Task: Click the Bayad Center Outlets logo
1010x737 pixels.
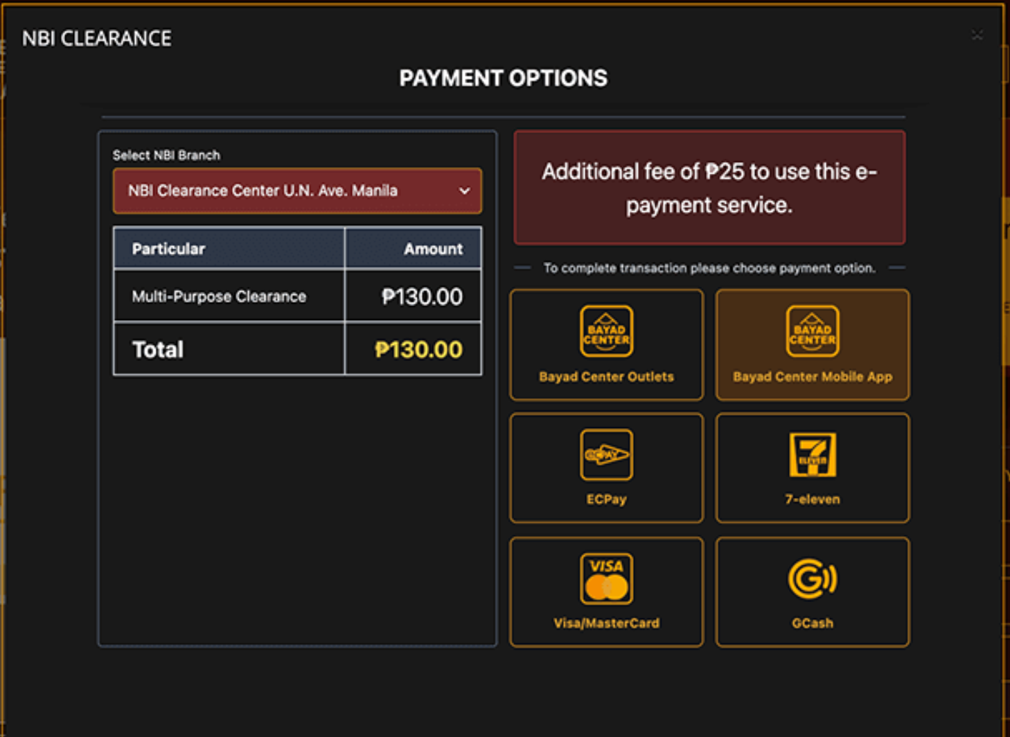Action: tap(605, 331)
